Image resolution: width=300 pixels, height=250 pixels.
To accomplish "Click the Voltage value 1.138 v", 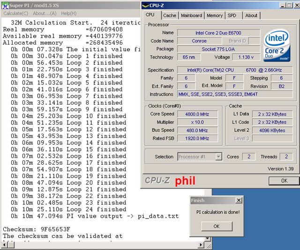I will pyautogui.click(x=246, y=57).
